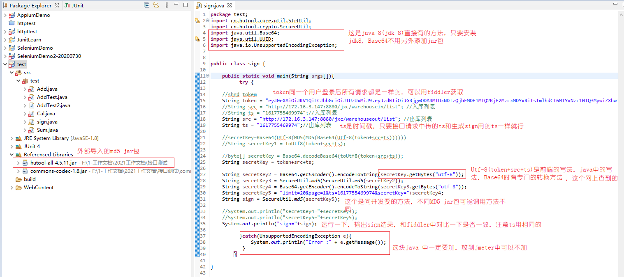Click the hutool-all-4.5.11.jar icon
The height and width of the screenshot is (277, 624).
(x=26, y=163)
